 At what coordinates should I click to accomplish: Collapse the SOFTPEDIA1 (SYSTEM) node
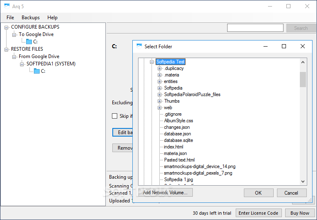click(x=22, y=64)
